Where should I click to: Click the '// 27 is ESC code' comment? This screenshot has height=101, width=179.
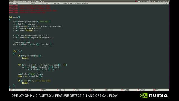coord(41,81)
